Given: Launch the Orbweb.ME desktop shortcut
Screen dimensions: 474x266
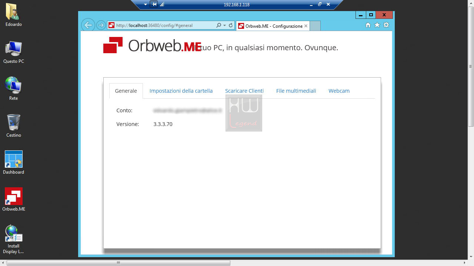Looking at the screenshot, I should 13,200.
